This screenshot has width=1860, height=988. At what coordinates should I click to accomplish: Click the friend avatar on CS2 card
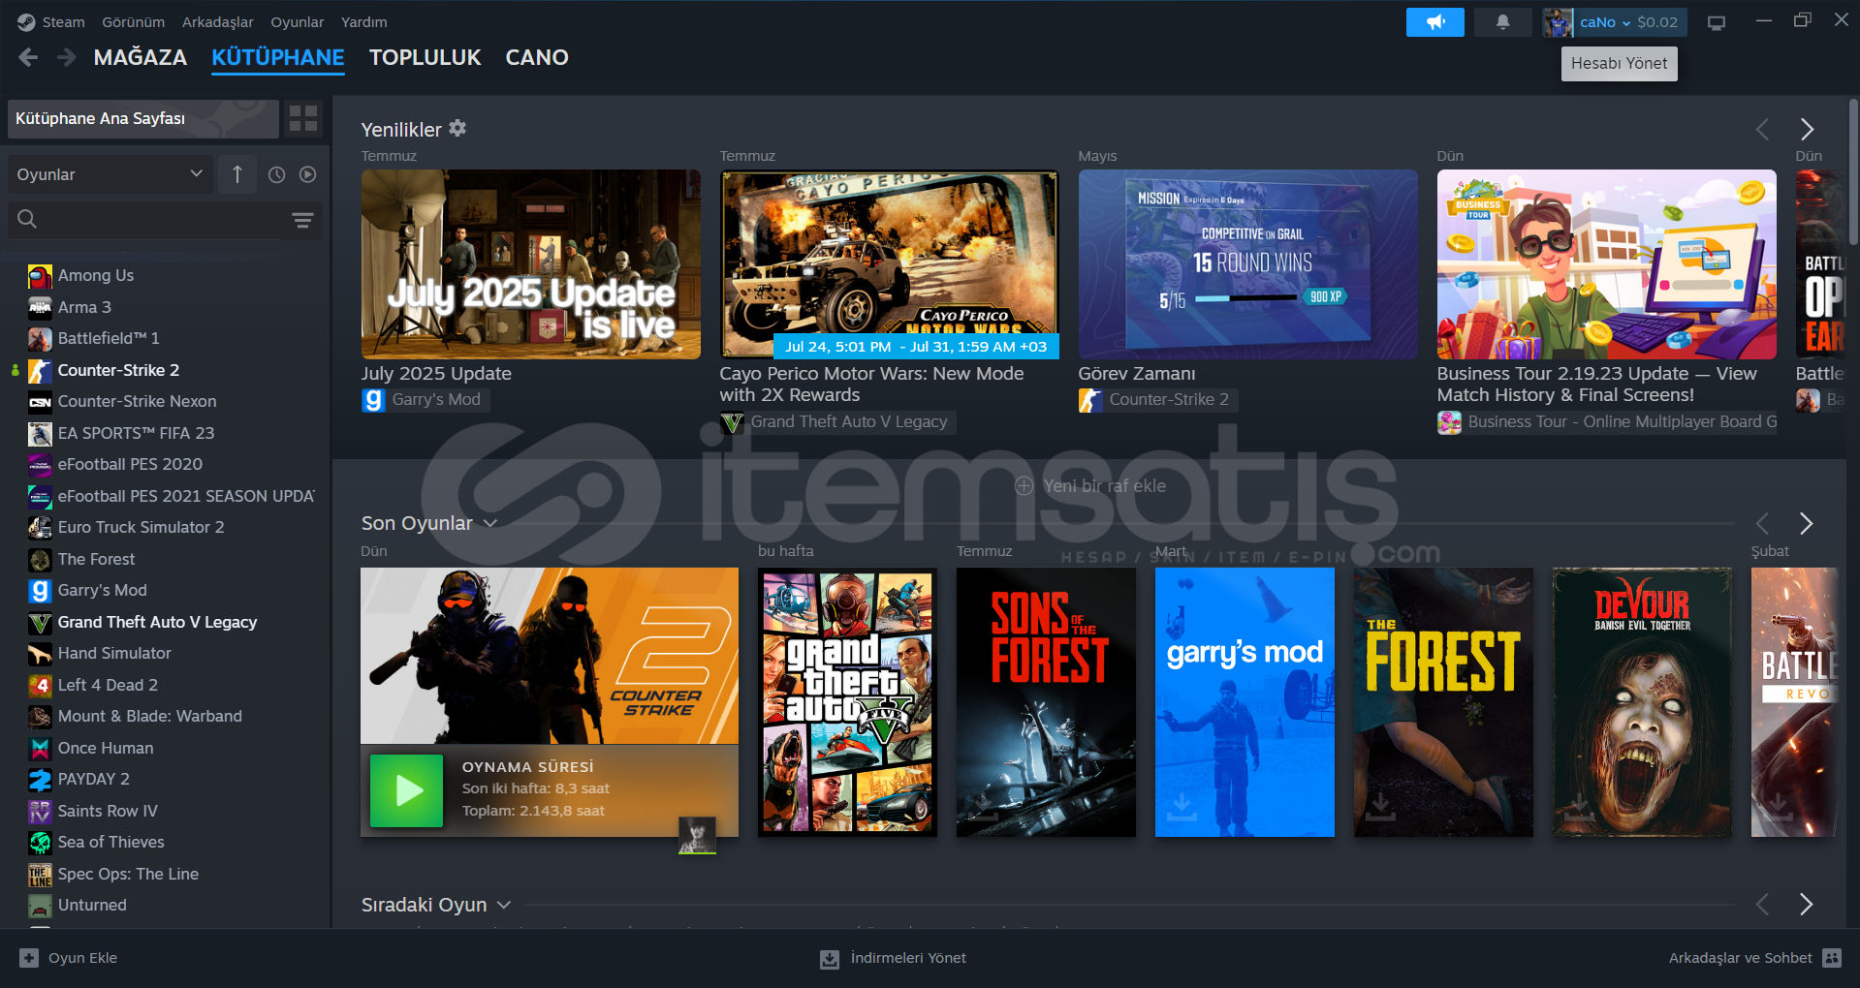point(697,835)
